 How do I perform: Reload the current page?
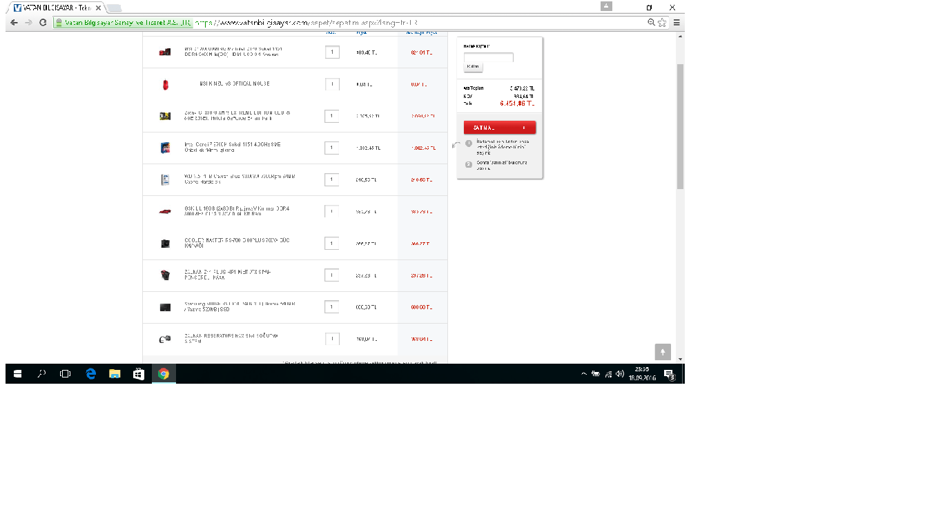(43, 22)
